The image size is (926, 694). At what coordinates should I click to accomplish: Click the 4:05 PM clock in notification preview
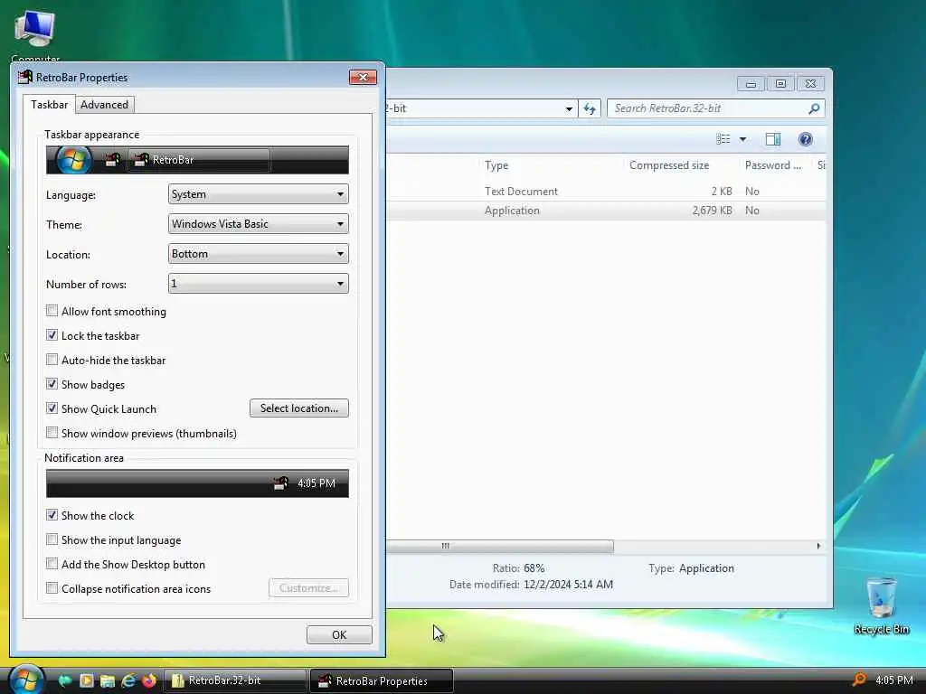pyautogui.click(x=317, y=483)
